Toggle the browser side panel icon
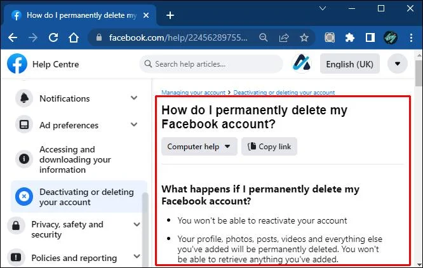 (370, 37)
